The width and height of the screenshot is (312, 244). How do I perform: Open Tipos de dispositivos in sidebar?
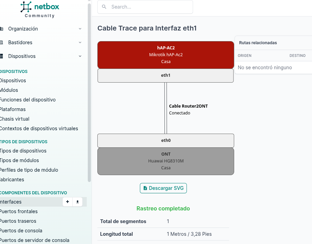(23, 151)
